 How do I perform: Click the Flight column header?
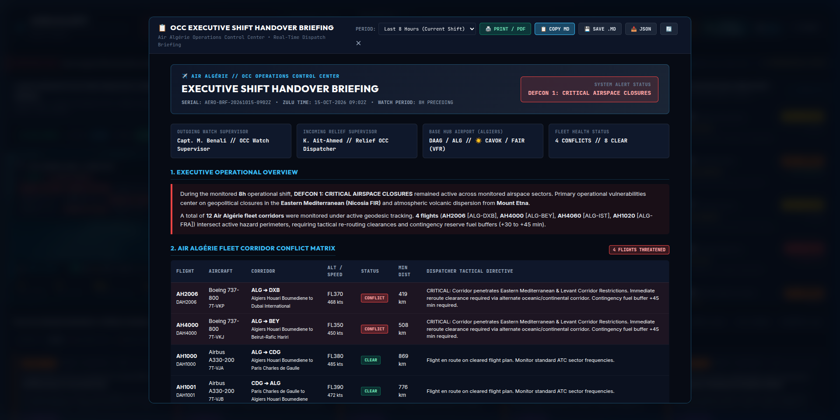[x=185, y=271]
